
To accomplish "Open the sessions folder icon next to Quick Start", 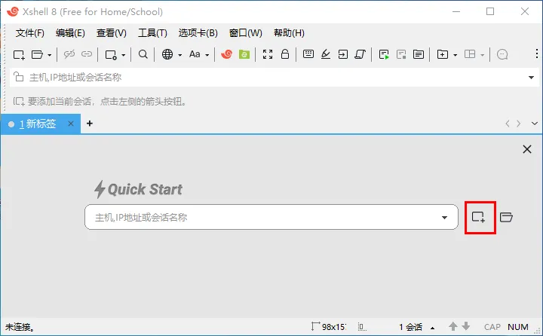I will [x=506, y=218].
